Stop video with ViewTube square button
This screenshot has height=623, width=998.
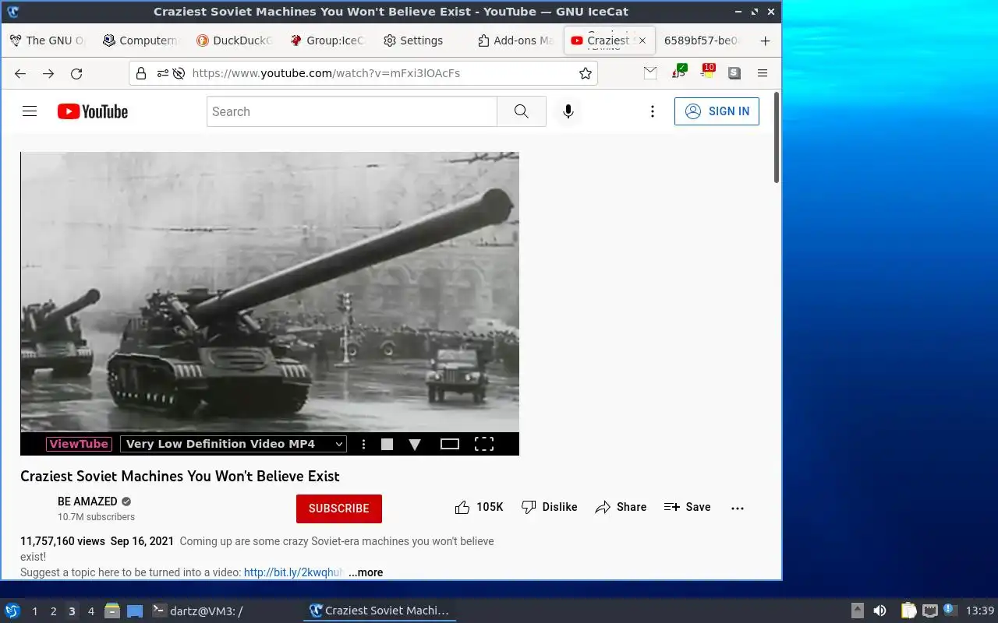[387, 444]
